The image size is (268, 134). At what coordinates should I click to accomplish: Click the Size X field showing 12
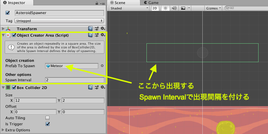click(x=35, y=100)
